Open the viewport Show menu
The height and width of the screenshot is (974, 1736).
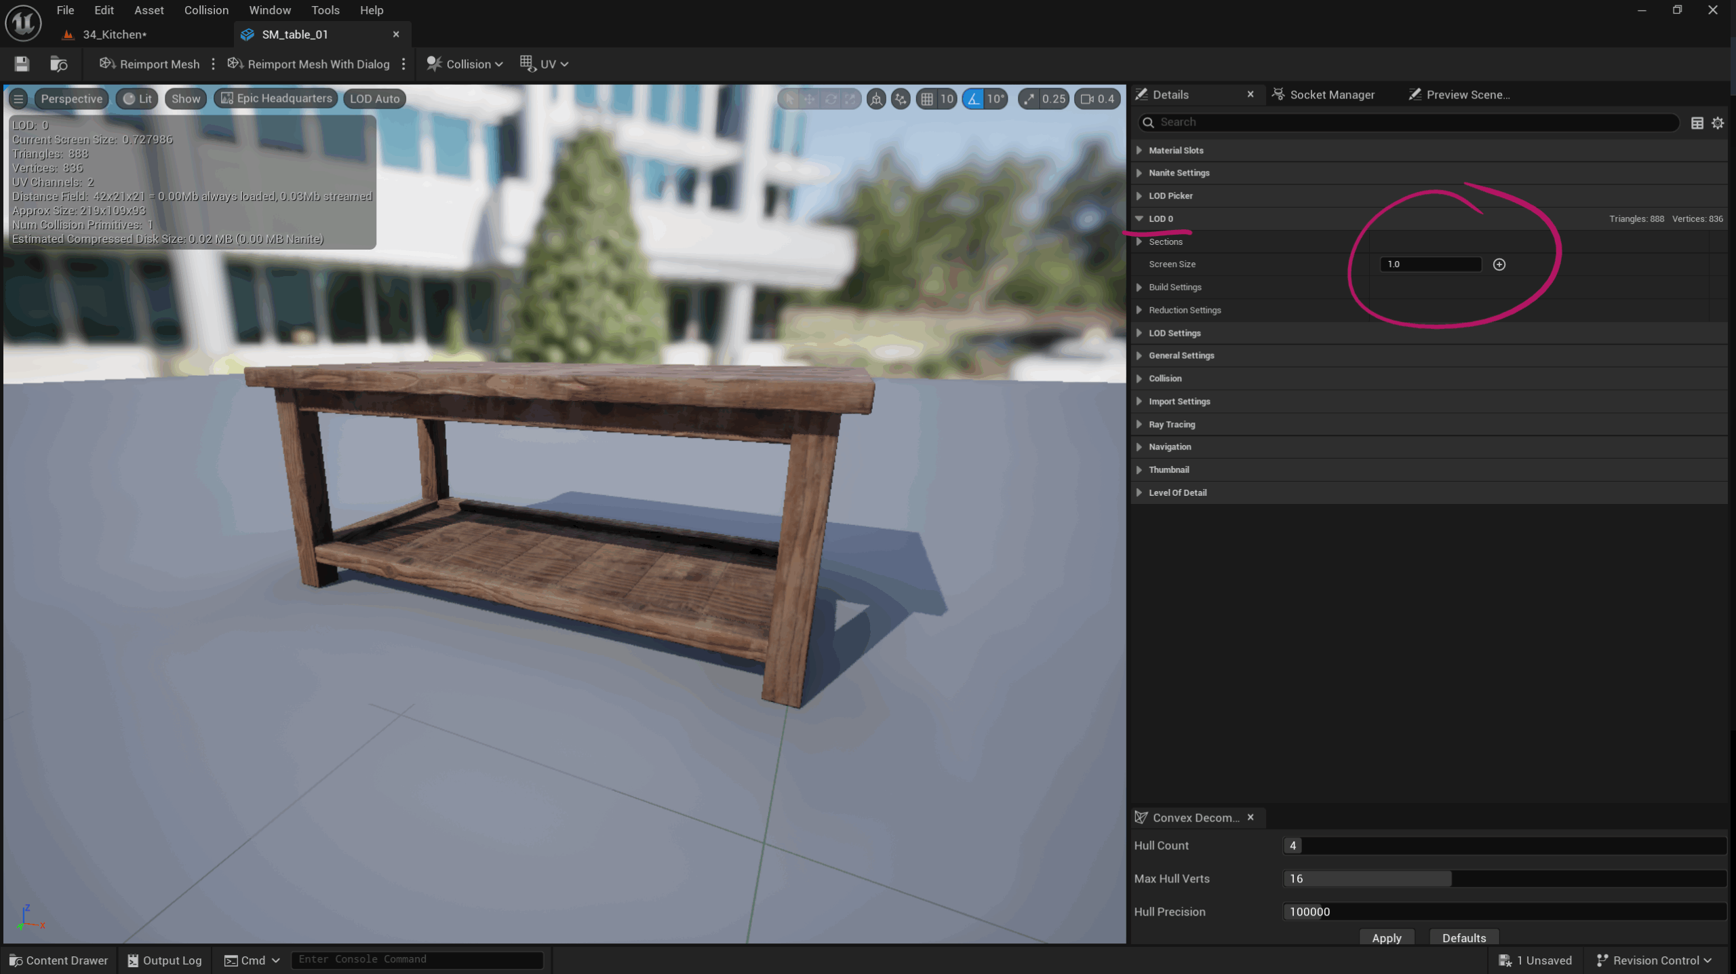click(x=186, y=99)
